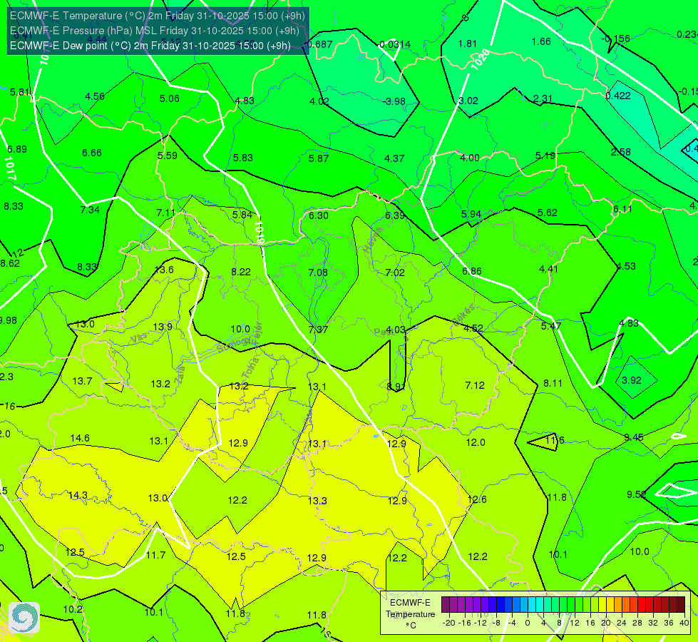698x642 pixels.
Task: Click the dew point value 3.02
Action: (468, 101)
